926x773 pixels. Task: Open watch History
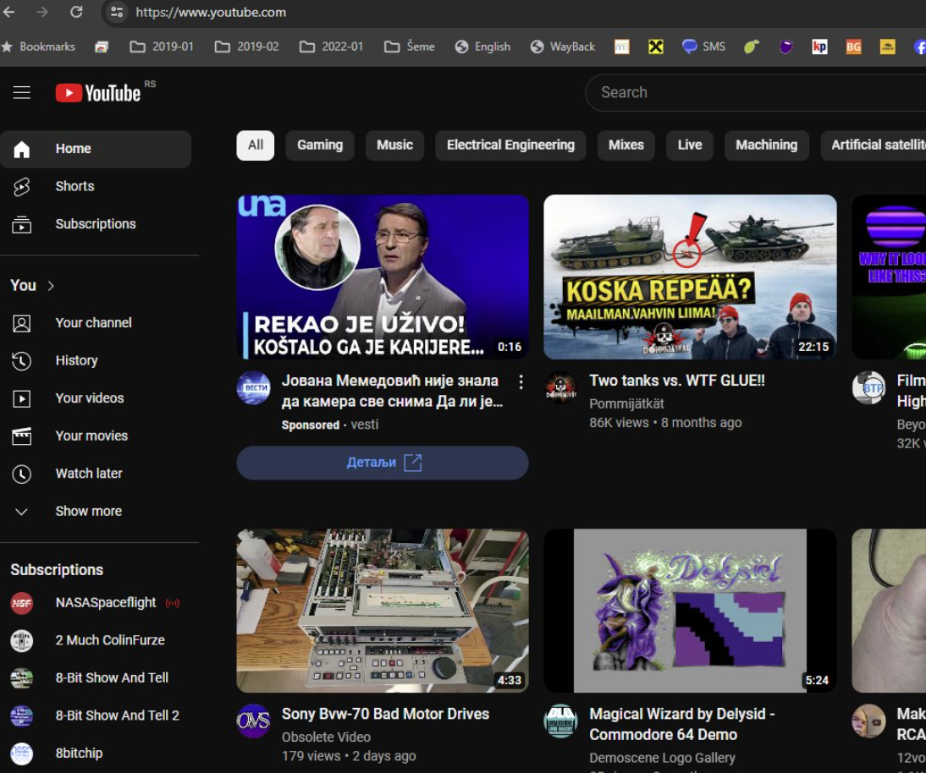[96, 360]
